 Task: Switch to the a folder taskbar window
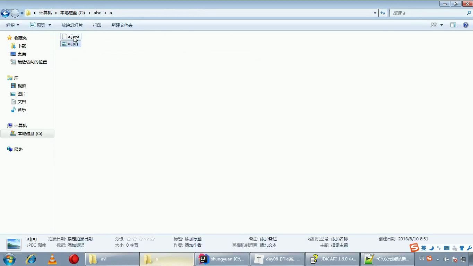167,259
